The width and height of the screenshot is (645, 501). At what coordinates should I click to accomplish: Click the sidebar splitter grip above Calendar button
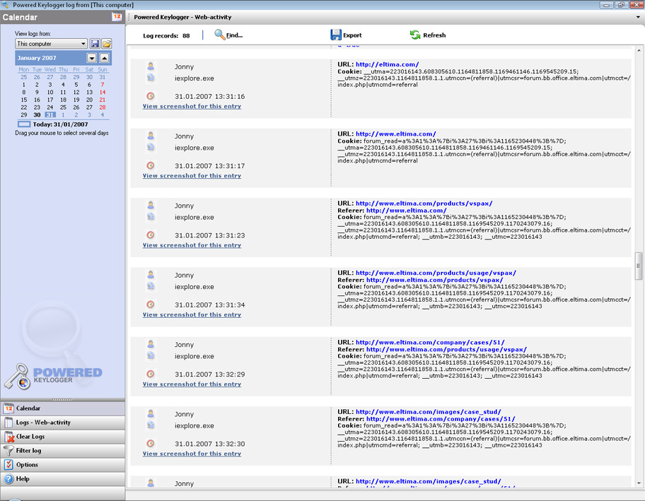pyautogui.click(x=62, y=399)
